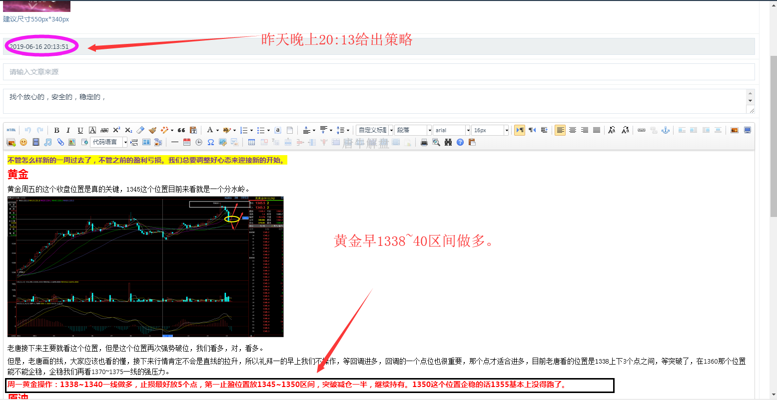Toggle italic formatting
The height and width of the screenshot is (400, 777).
click(x=68, y=130)
